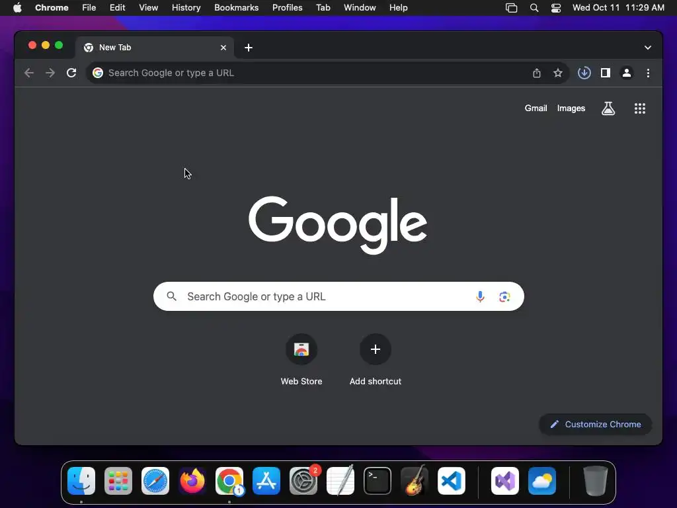Click the date and time in menu bar
The height and width of the screenshot is (508, 677).
click(x=618, y=8)
